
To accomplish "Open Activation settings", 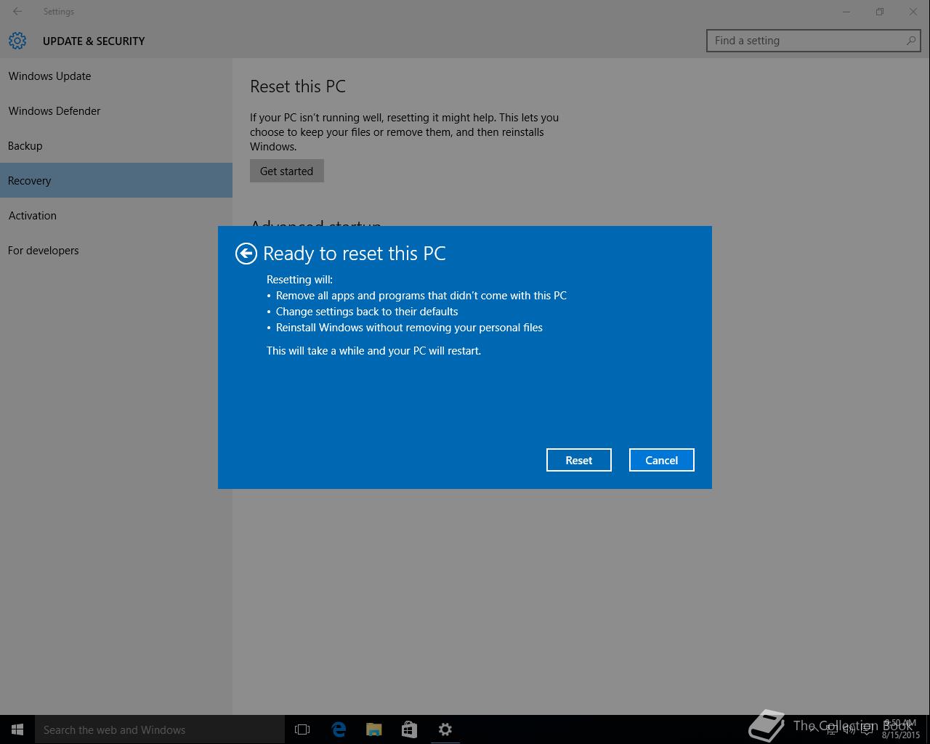I will click(116, 215).
